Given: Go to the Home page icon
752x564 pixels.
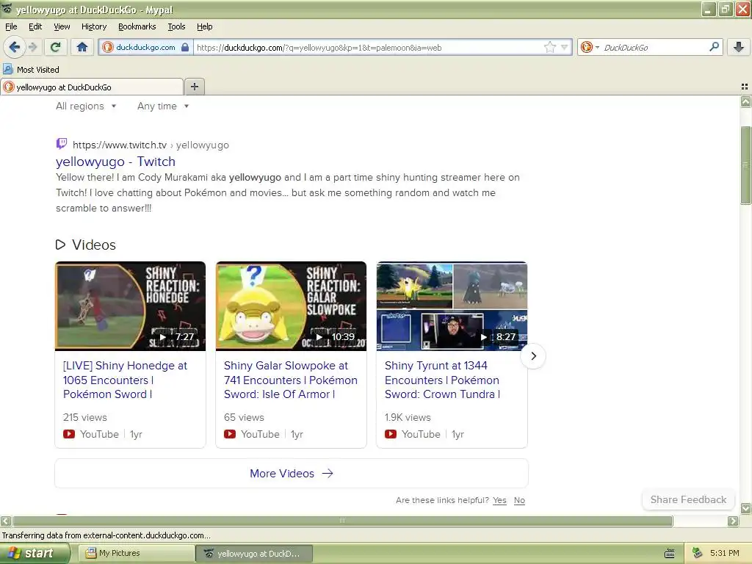Looking at the screenshot, I should 82,47.
